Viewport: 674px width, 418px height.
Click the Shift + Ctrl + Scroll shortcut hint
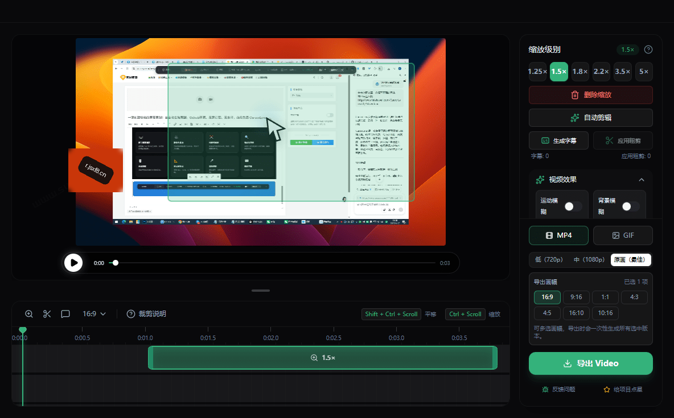click(391, 314)
